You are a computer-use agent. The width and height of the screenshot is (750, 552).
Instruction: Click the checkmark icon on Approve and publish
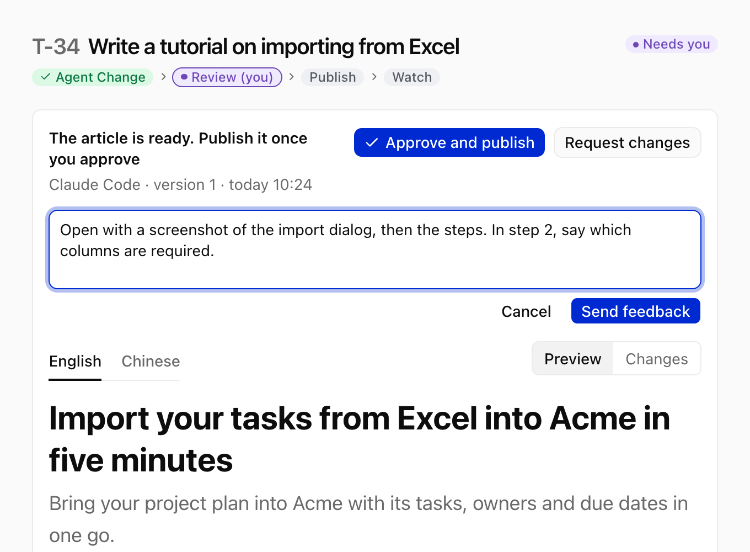372,142
